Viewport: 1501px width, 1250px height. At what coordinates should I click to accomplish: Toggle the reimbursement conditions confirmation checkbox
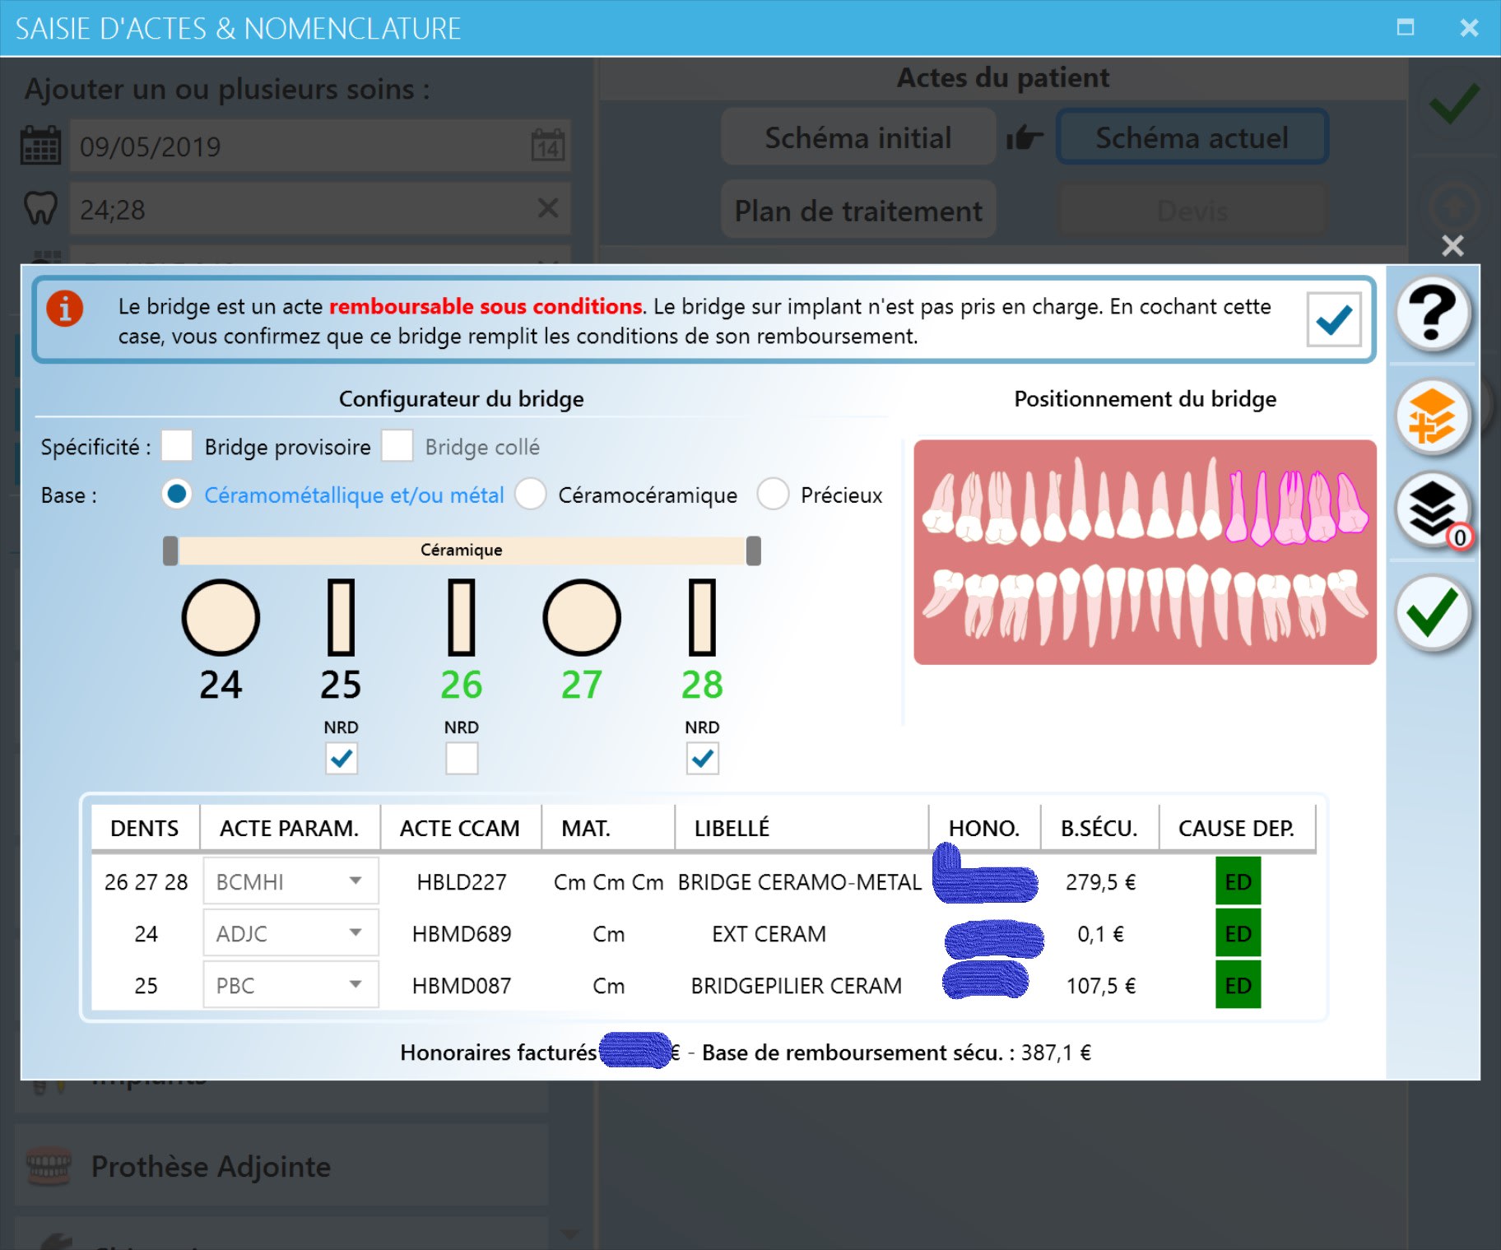[x=1333, y=319]
